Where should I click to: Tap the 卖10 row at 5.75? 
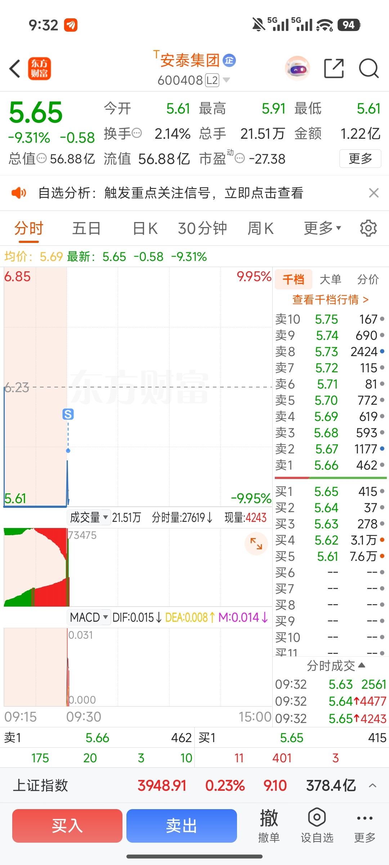(x=330, y=319)
